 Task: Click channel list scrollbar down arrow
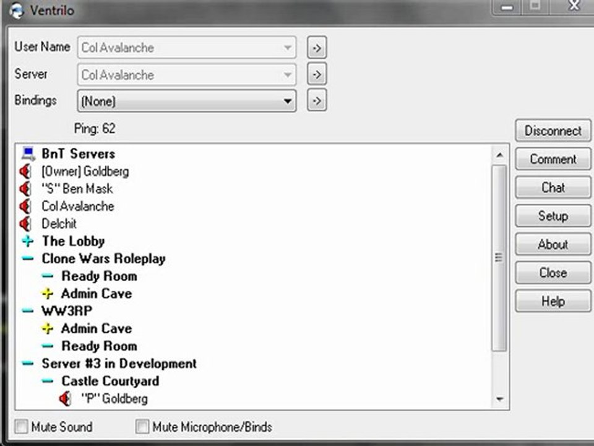[500, 399]
